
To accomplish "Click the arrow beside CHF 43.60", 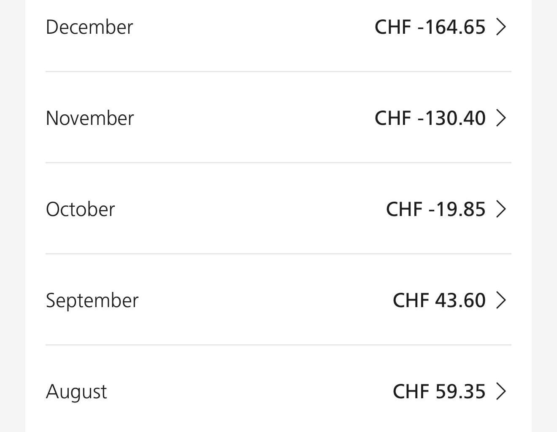I will (x=502, y=300).
